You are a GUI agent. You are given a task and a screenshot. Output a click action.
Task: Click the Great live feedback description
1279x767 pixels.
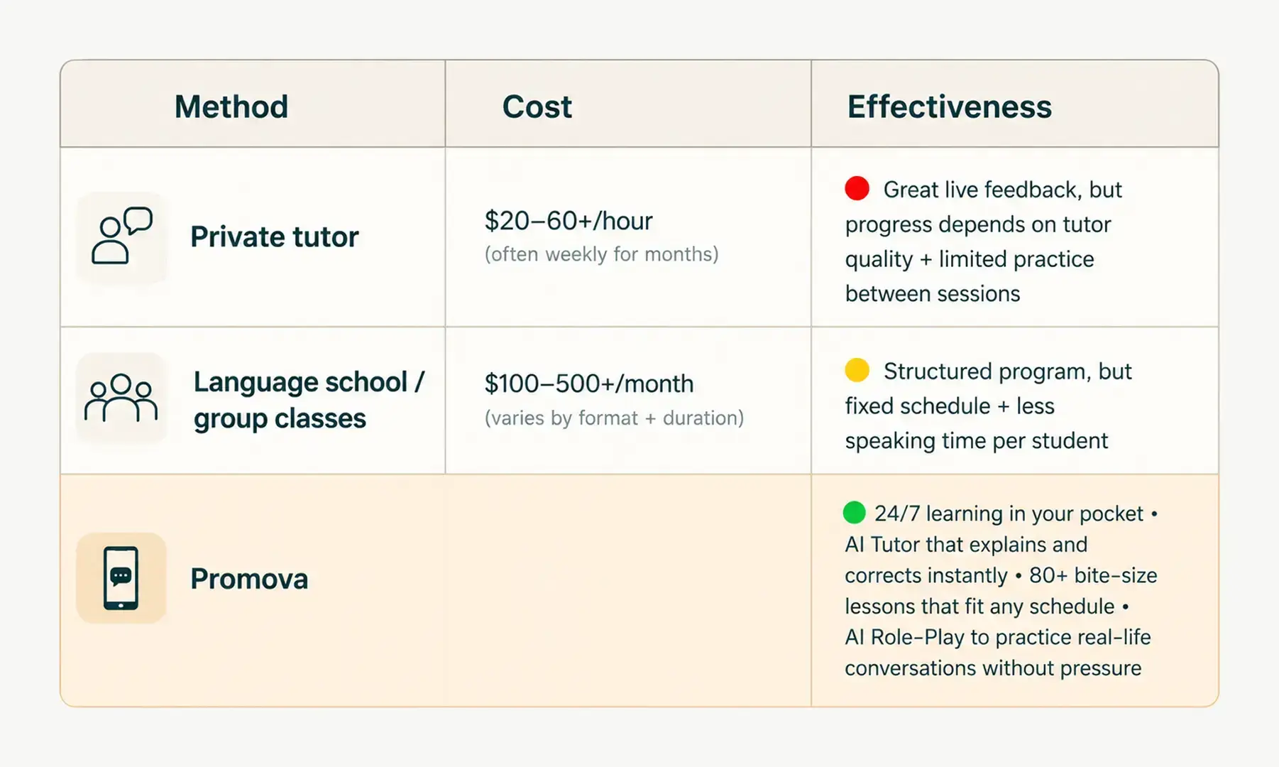tap(984, 241)
